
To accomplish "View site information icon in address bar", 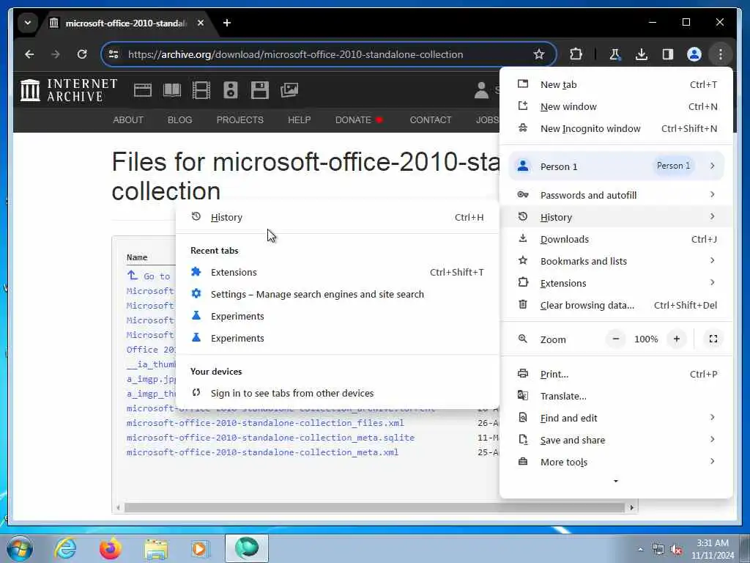I will click(114, 54).
